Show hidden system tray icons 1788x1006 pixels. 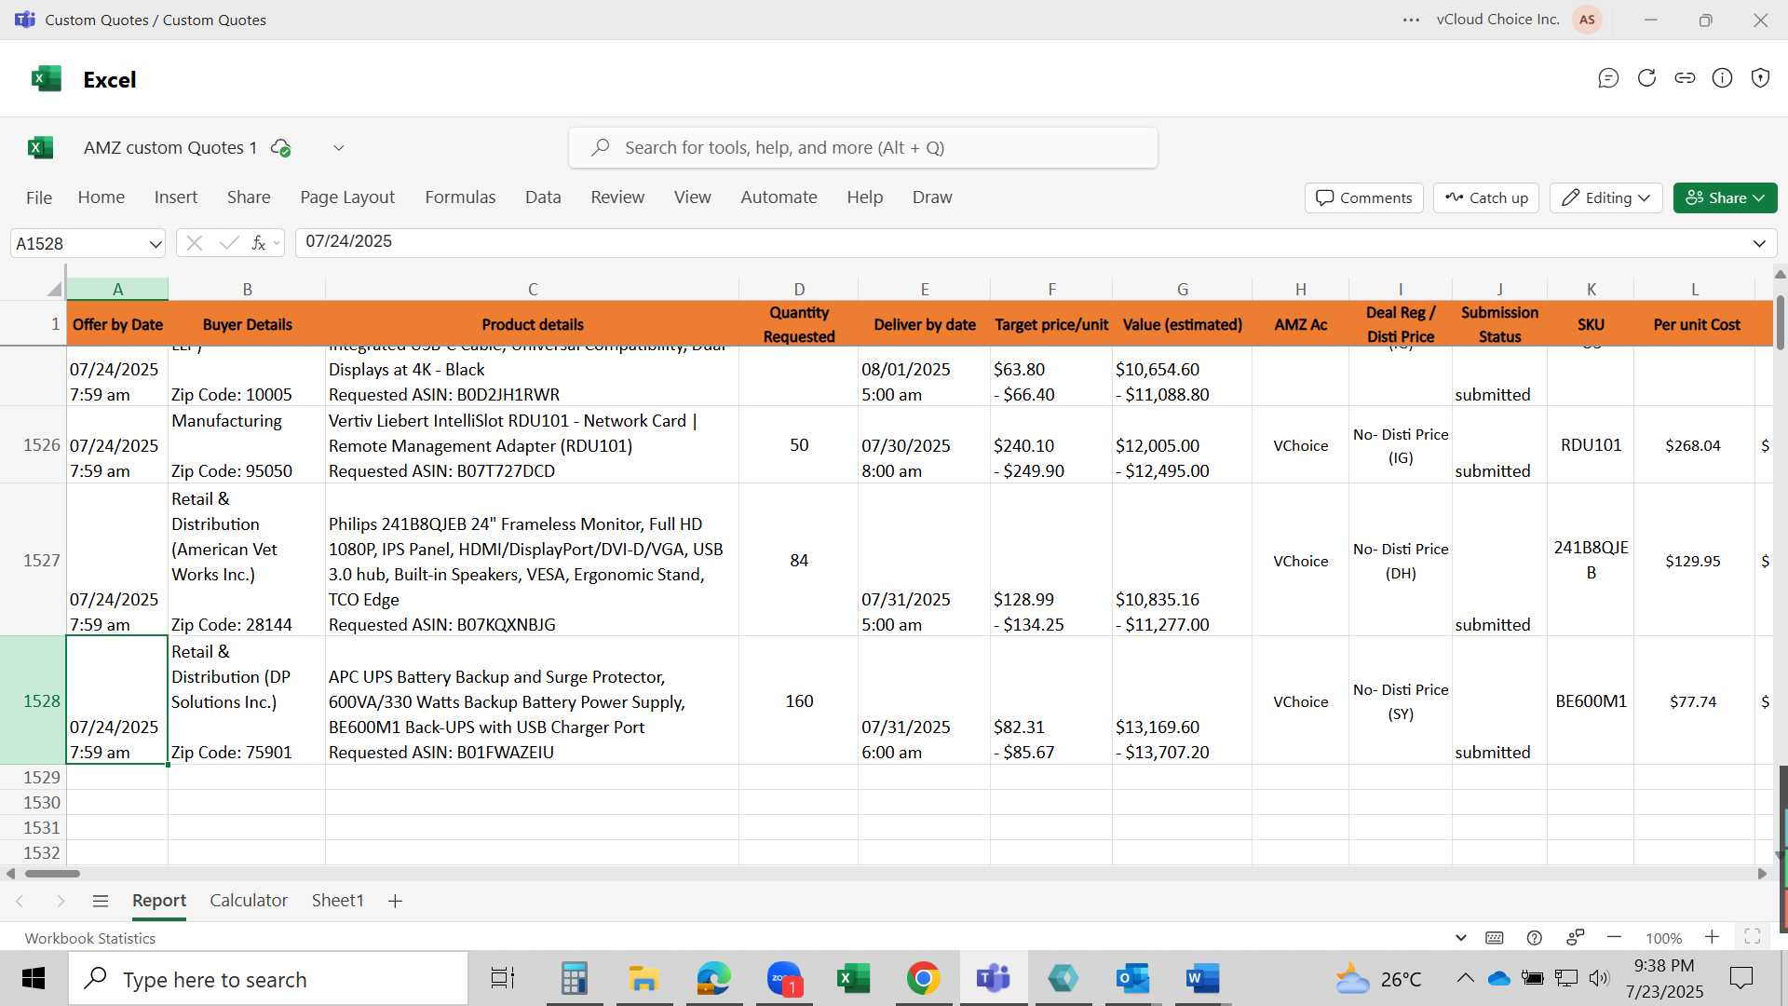(x=1465, y=978)
